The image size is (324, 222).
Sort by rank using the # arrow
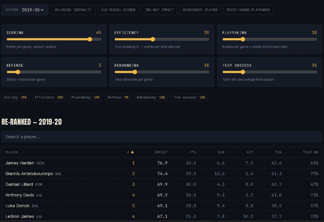[131, 152]
